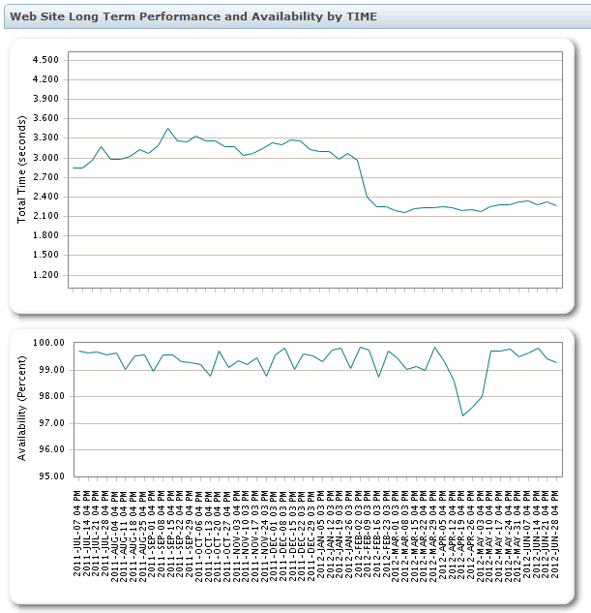This screenshot has width=591, height=613.
Task: Click the Total Time (seconds) axis title
Action: coord(21,169)
